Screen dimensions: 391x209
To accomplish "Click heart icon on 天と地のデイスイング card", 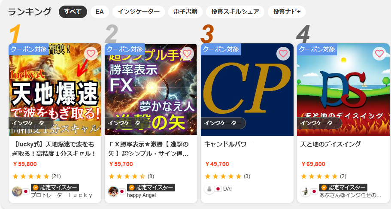I will [x=379, y=54].
